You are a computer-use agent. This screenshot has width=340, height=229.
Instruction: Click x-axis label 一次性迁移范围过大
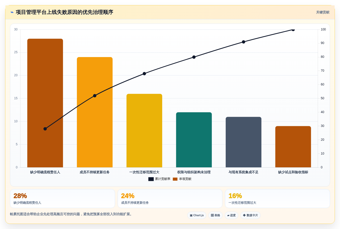click(144, 172)
